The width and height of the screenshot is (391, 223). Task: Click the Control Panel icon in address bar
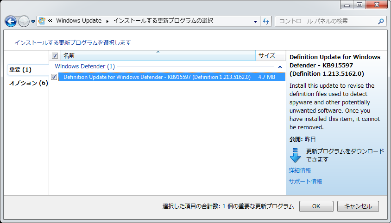[x=42, y=21]
